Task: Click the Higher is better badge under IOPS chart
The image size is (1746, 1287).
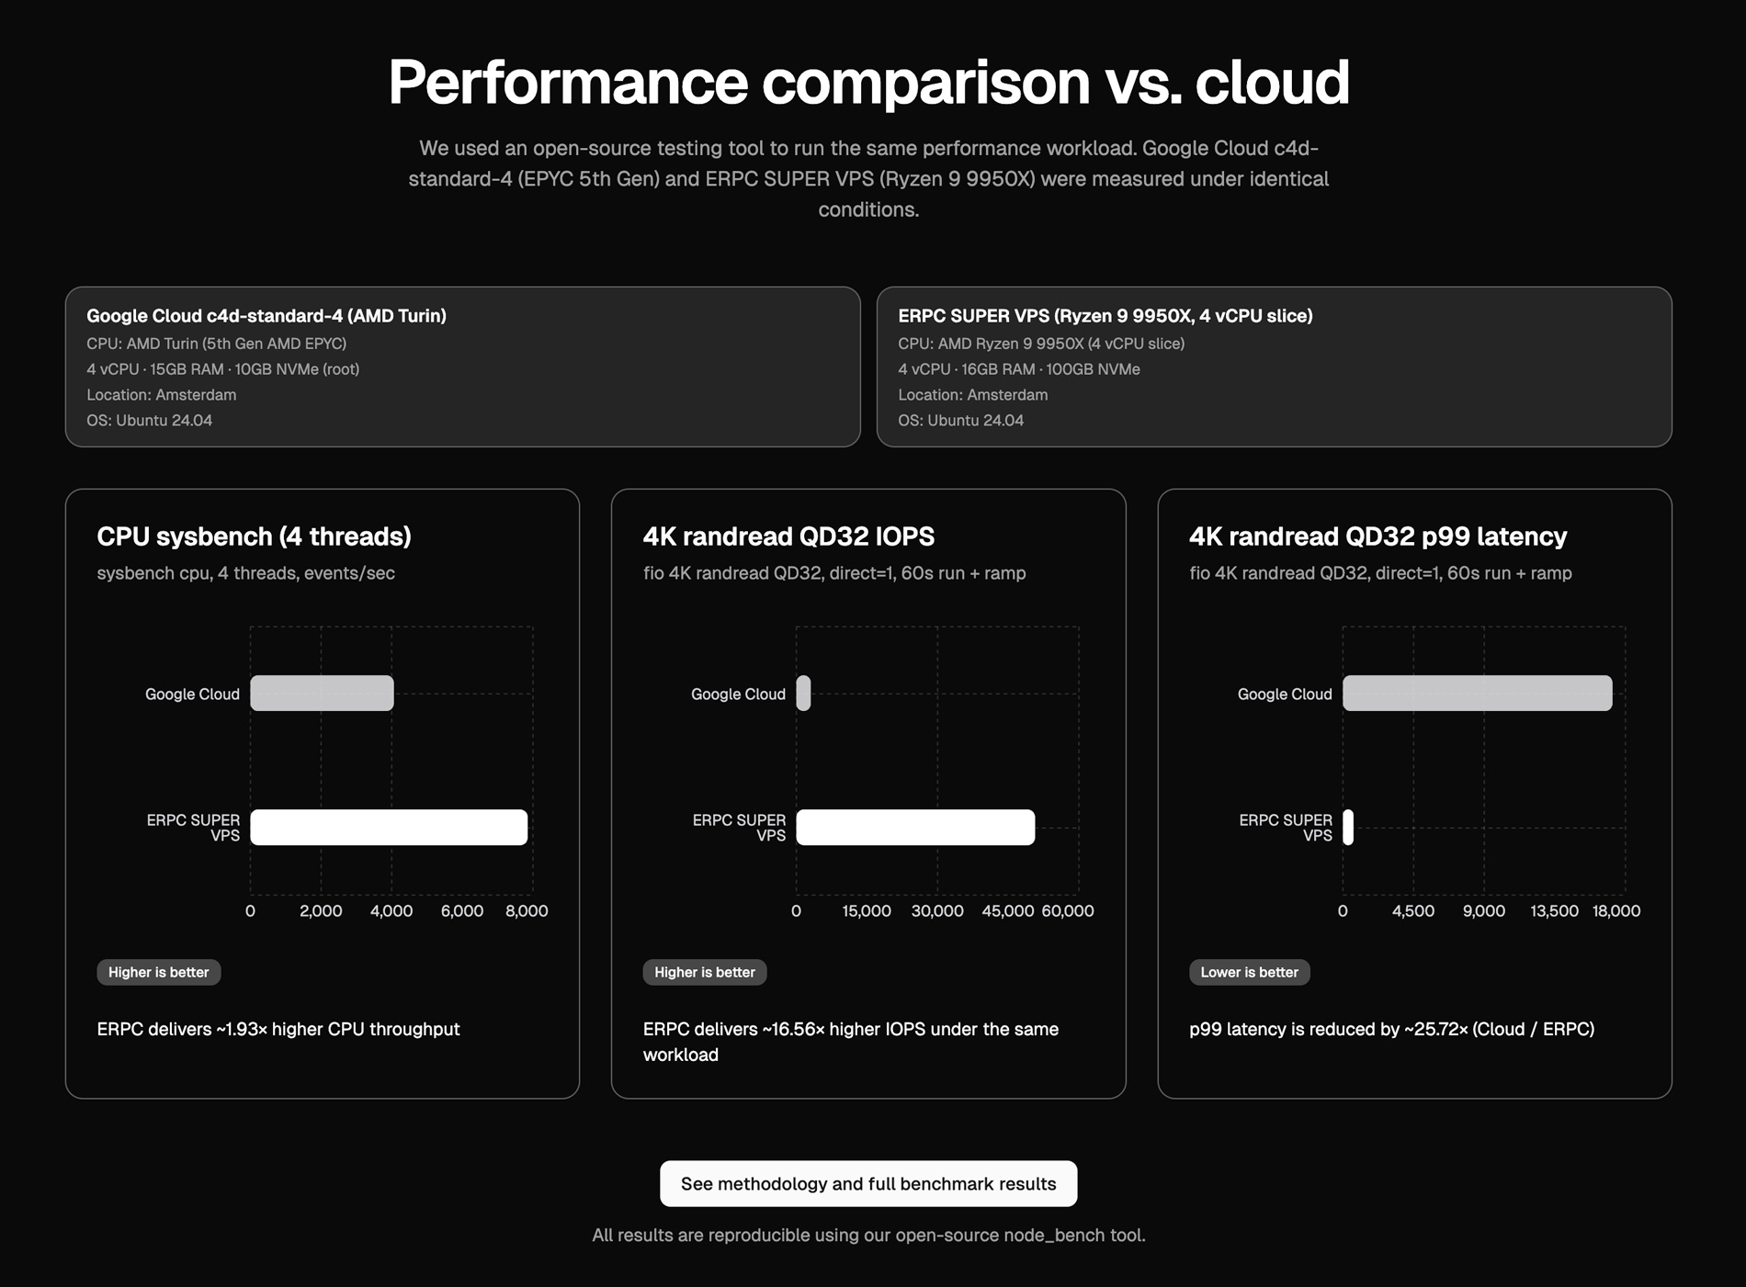Action: click(x=704, y=972)
